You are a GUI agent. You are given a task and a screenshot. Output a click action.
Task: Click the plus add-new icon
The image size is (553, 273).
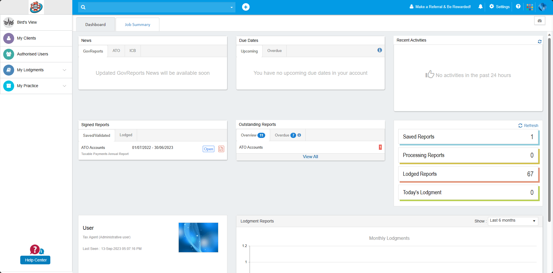[x=246, y=7]
